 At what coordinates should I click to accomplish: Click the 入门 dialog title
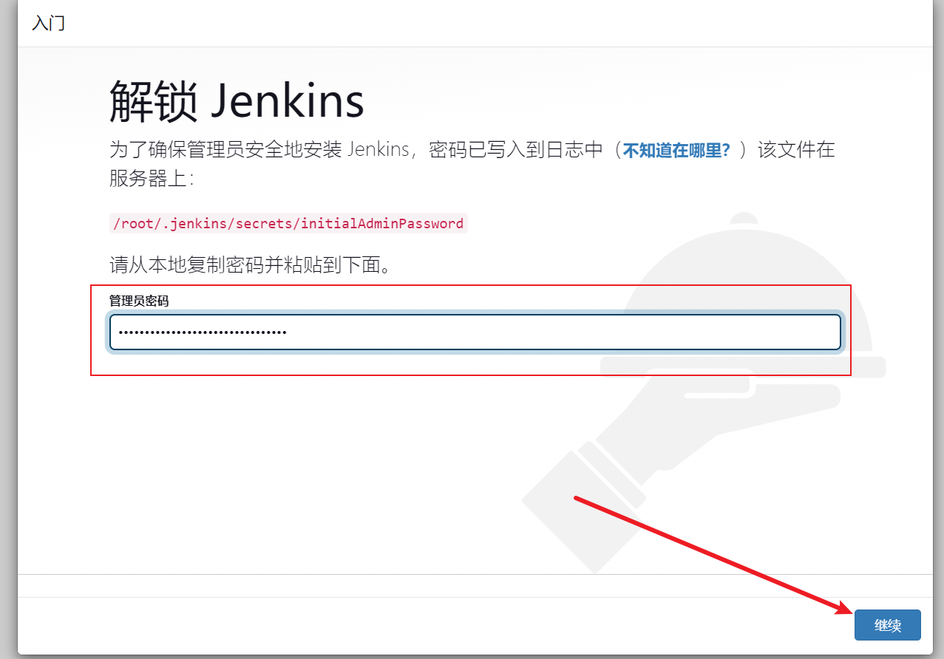[x=49, y=23]
